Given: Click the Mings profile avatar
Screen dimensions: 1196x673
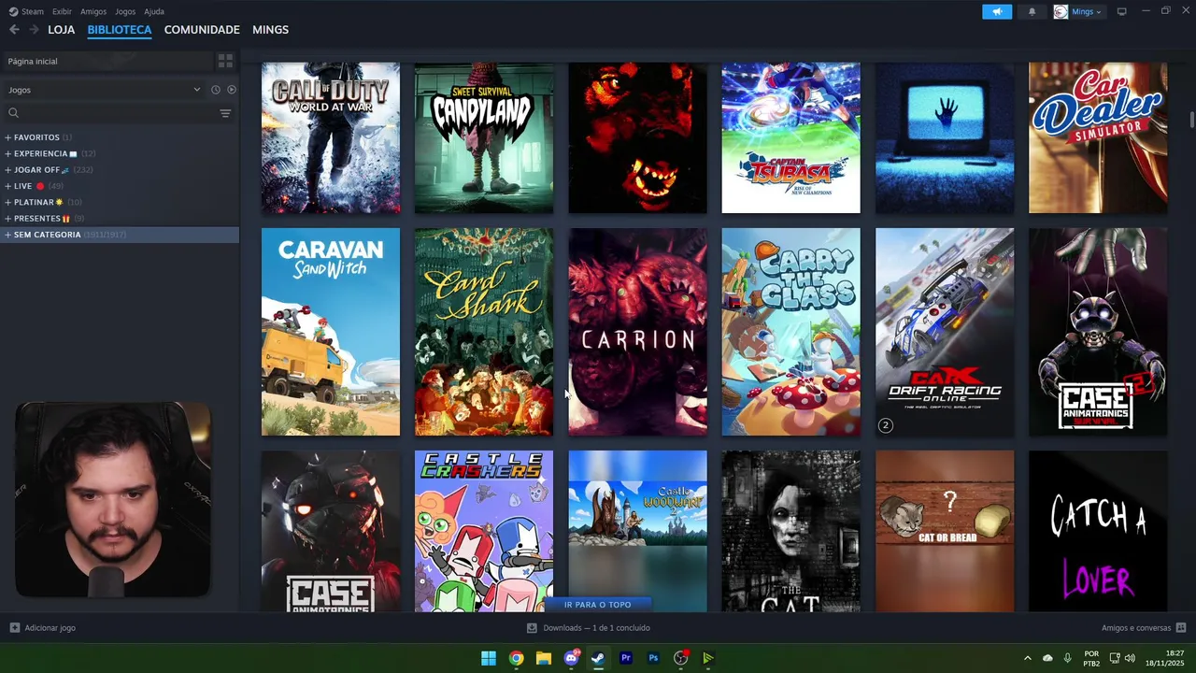Looking at the screenshot, I should tap(1061, 11).
